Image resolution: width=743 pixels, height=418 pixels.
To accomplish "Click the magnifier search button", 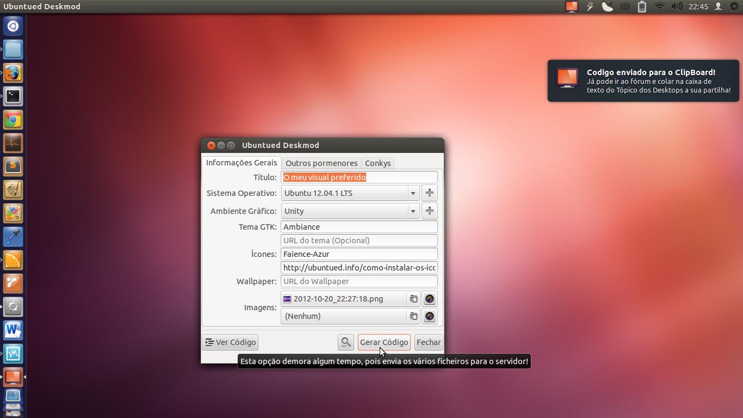I will point(345,342).
